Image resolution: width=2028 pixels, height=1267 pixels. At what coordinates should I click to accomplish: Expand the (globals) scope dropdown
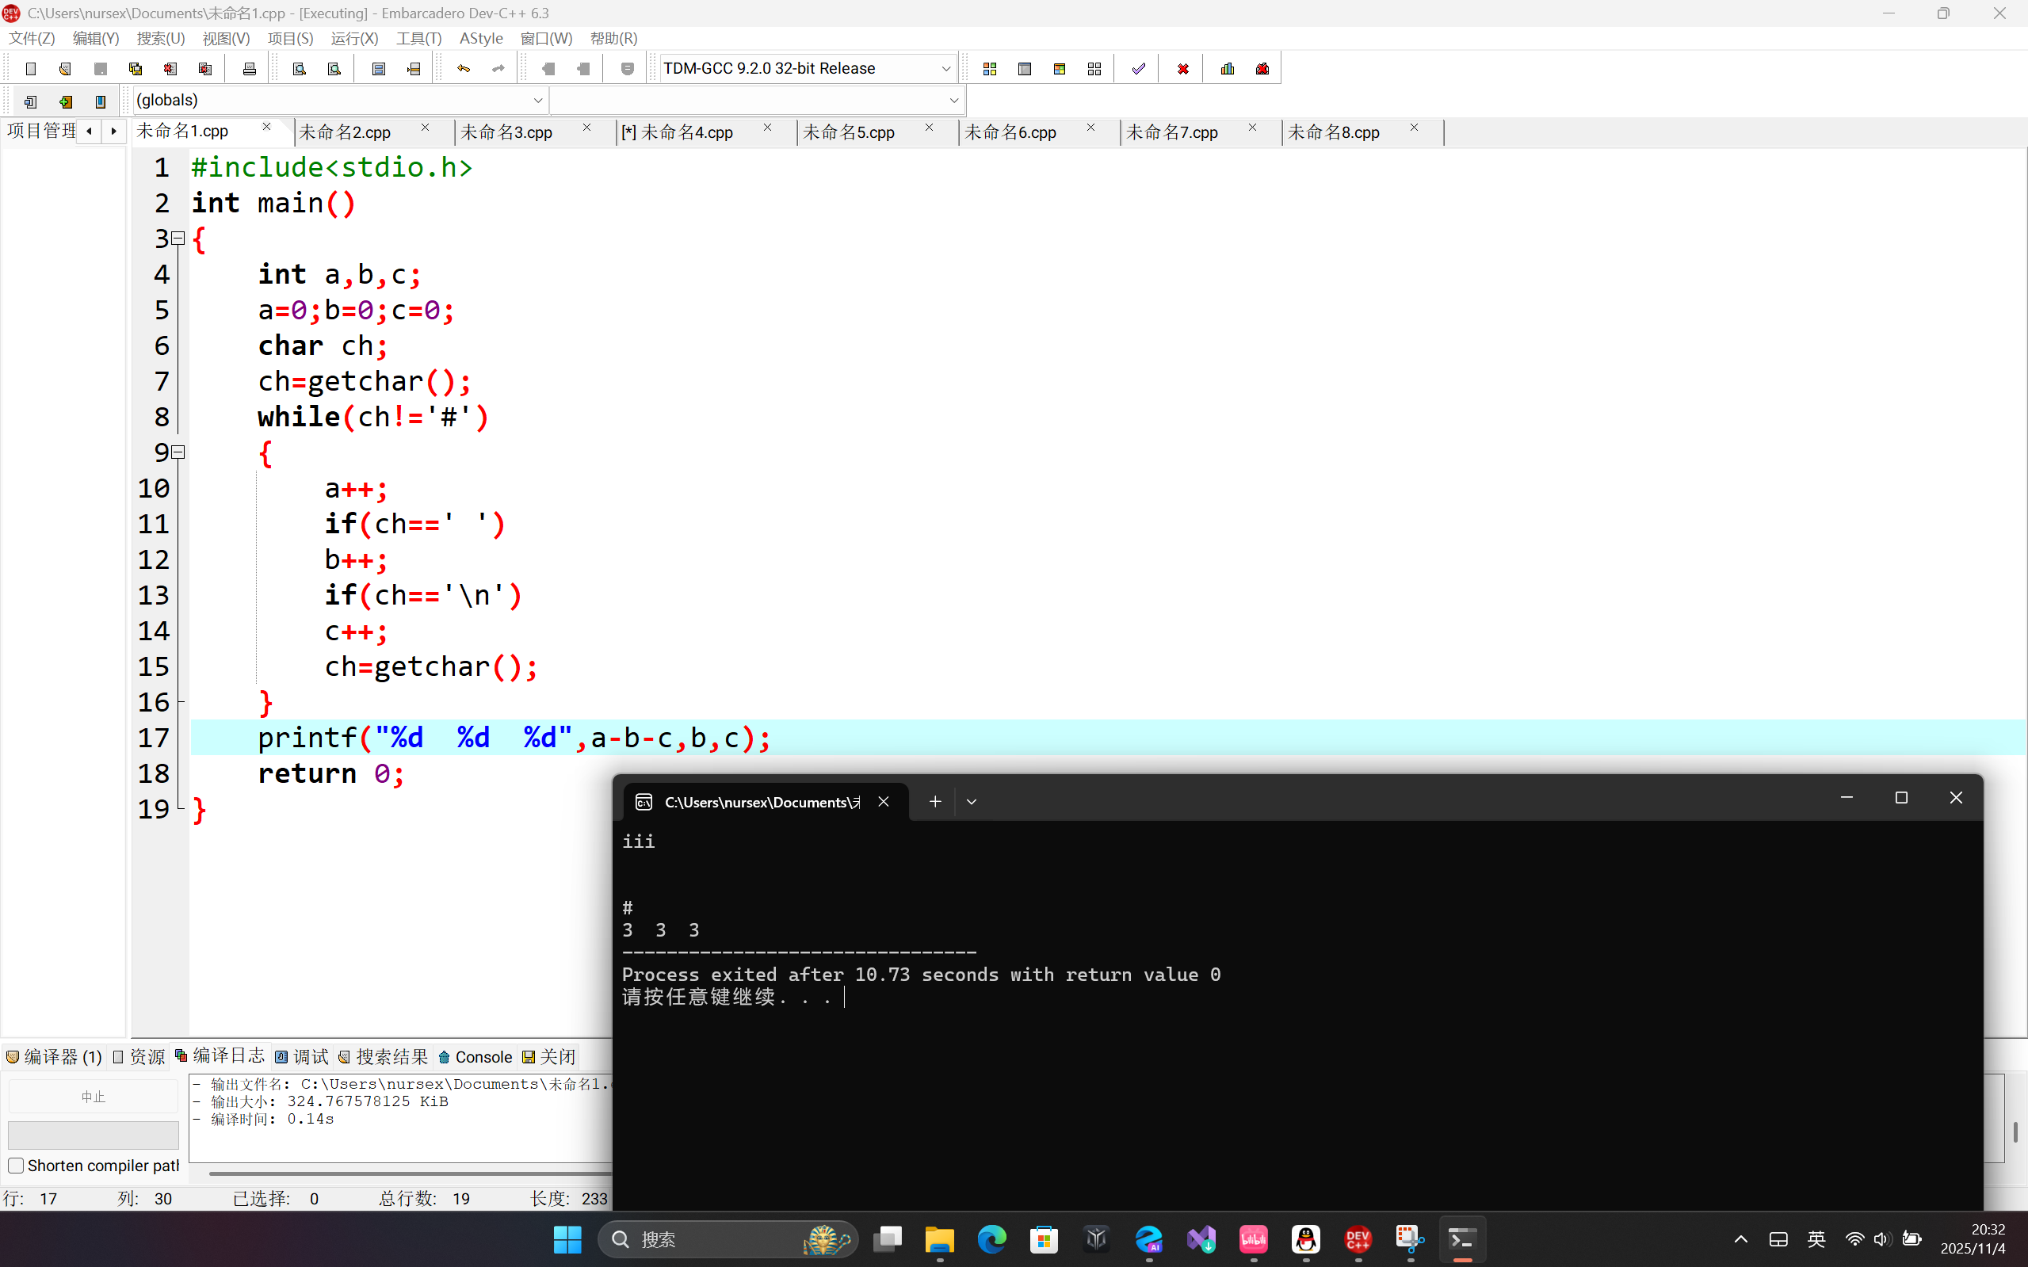click(538, 101)
